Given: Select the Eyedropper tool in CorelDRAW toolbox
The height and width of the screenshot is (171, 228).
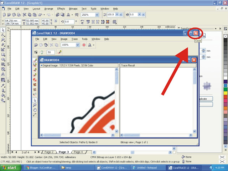Looking at the screenshot, I should point(3,85).
